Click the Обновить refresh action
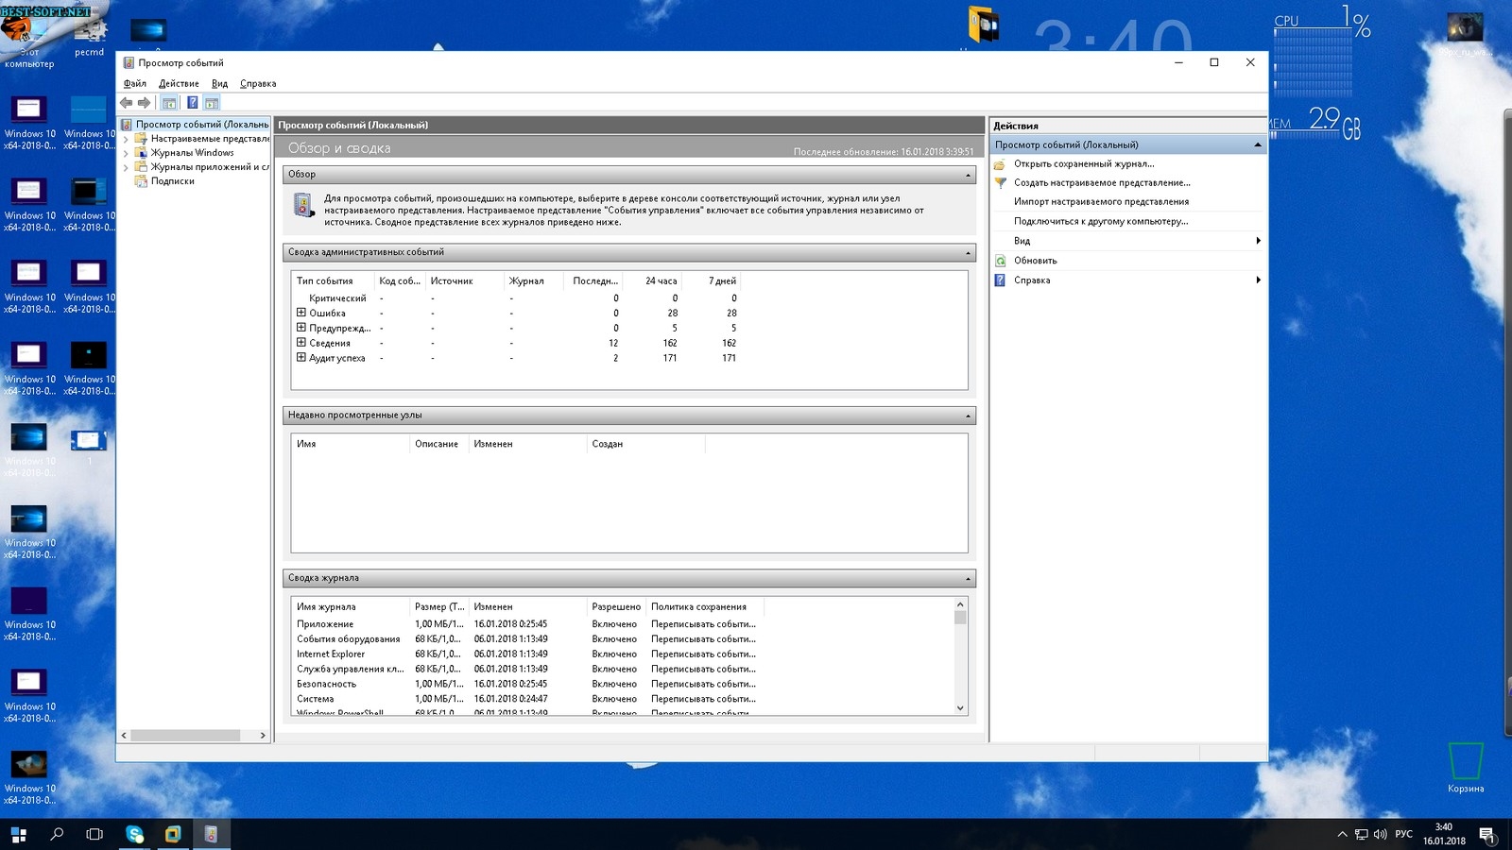Screen dimensions: 1512x850 [x=1035, y=261]
